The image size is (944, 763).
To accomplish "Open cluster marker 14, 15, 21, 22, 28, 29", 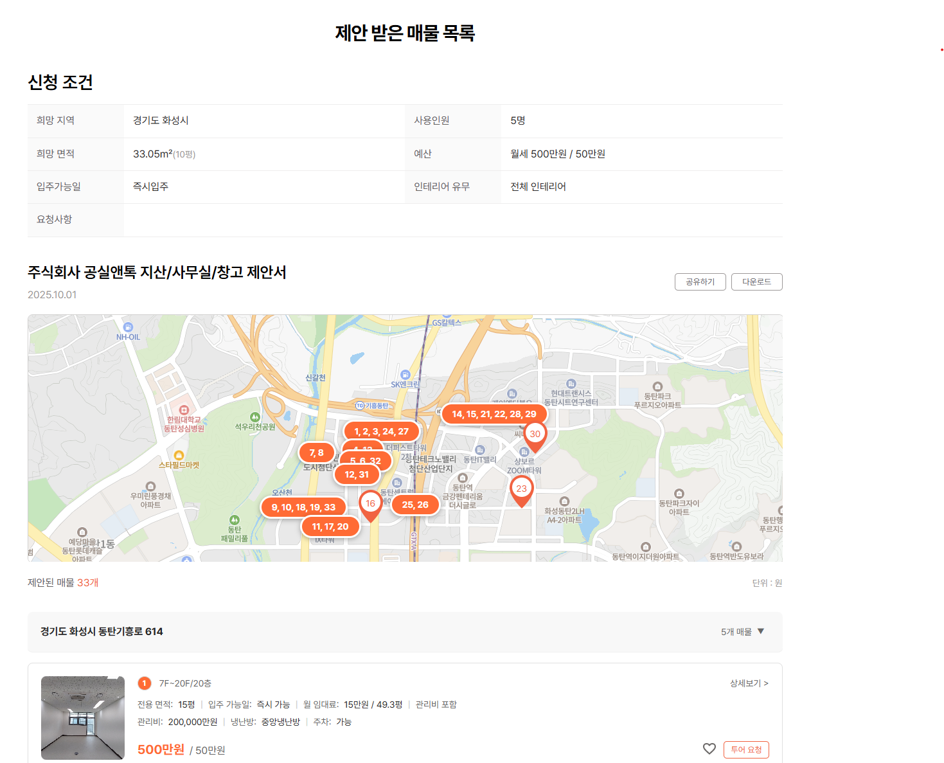I will 494,415.
